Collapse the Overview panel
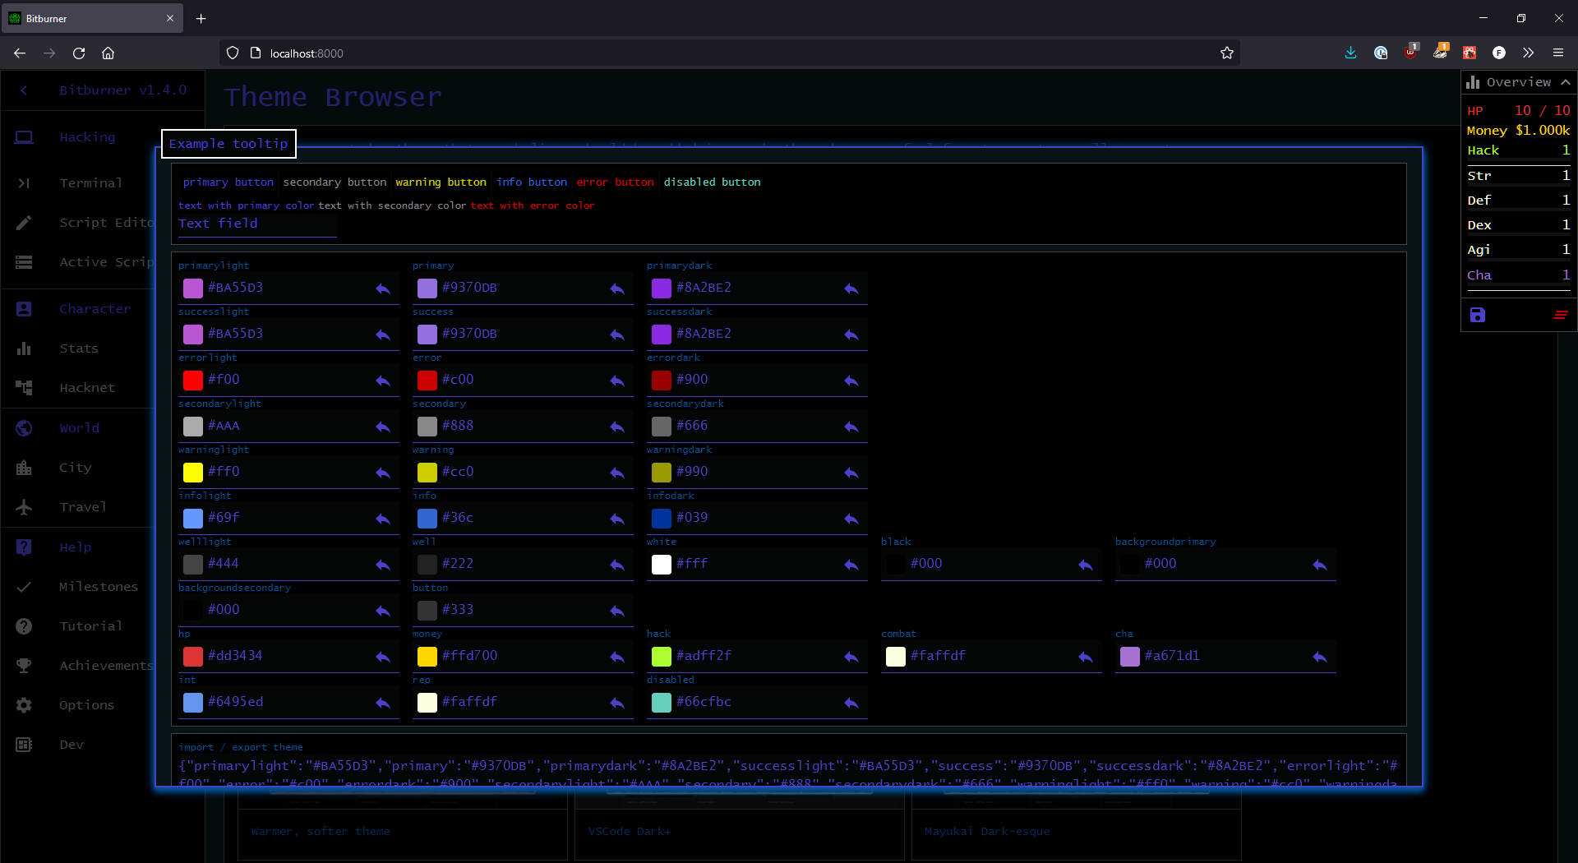This screenshot has width=1578, height=863. tap(1565, 82)
